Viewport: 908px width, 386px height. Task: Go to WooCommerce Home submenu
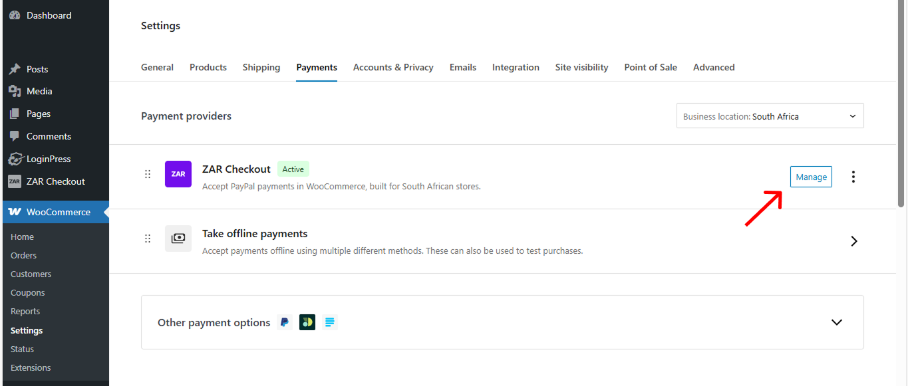pos(22,237)
